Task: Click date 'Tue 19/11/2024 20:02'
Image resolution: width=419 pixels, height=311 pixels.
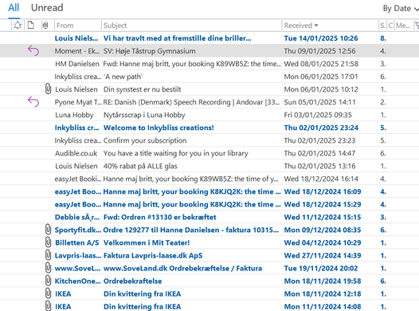Action: coord(321,269)
